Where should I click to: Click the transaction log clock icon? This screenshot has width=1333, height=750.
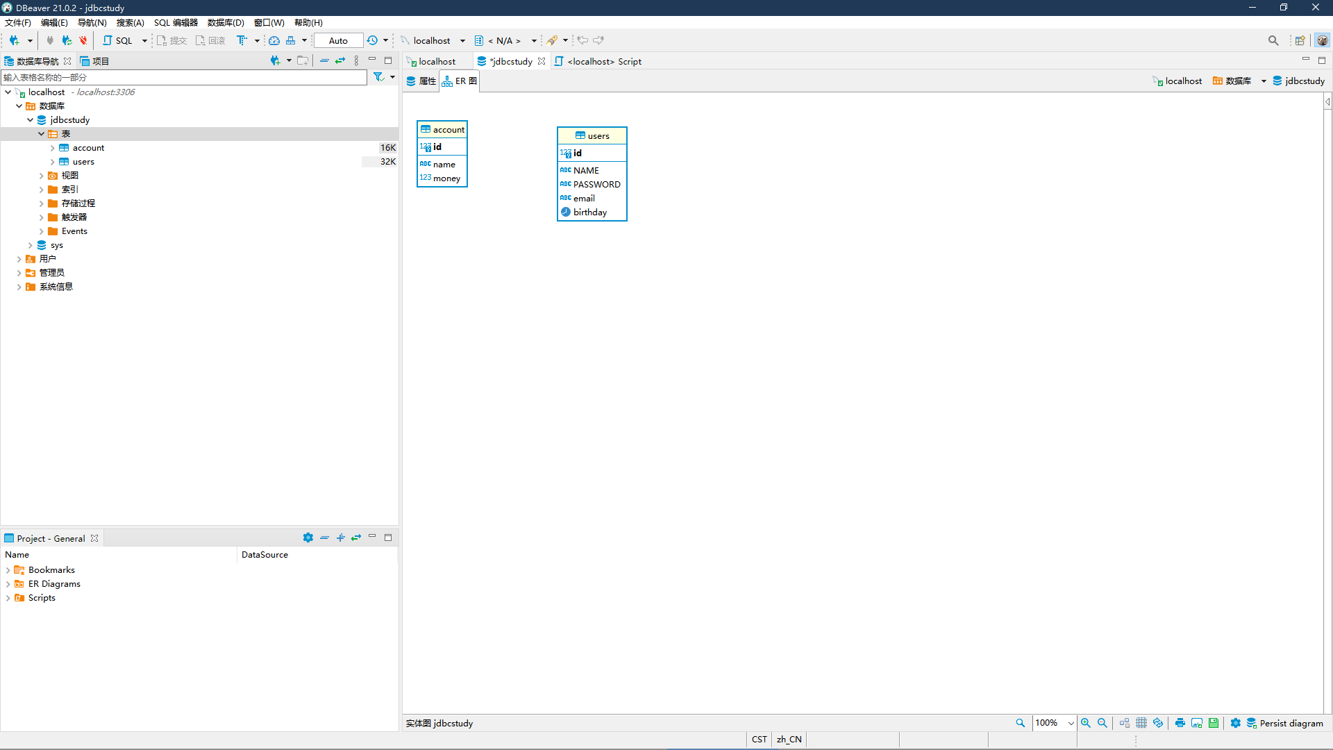click(373, 40)
